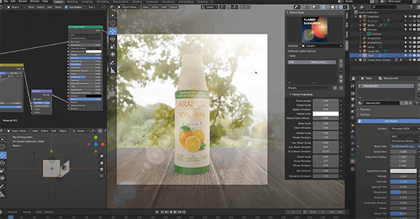Disable Camera object in renders
Viewport: 420px width, 219px height.
point(419,29)
